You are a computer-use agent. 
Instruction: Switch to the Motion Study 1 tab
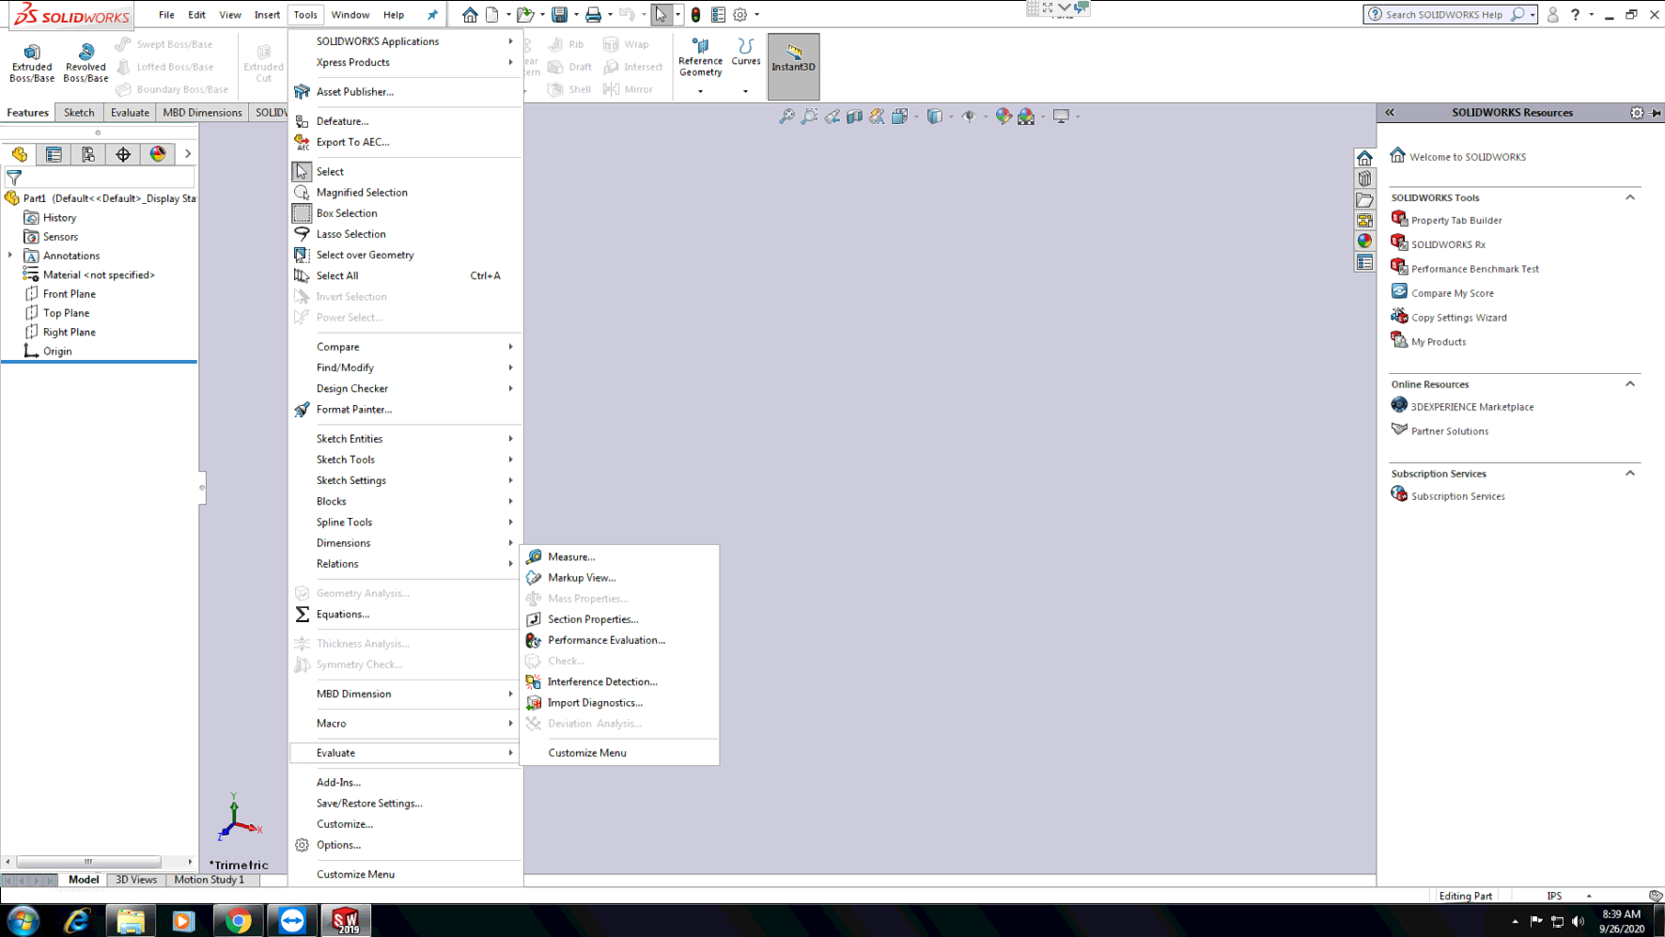(209, 880)
